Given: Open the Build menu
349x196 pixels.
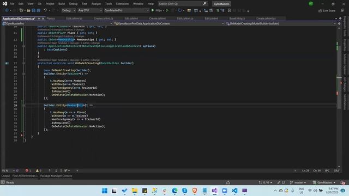Looking at the screenshot, I should click(x=62, y=4).
